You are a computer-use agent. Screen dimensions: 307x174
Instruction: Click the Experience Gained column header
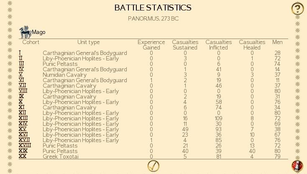[151, 45]
